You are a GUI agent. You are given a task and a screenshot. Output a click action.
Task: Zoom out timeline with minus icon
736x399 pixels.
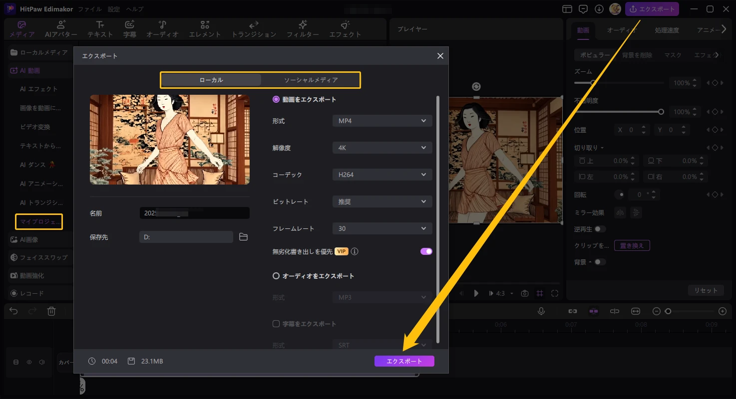pos(657,311)
